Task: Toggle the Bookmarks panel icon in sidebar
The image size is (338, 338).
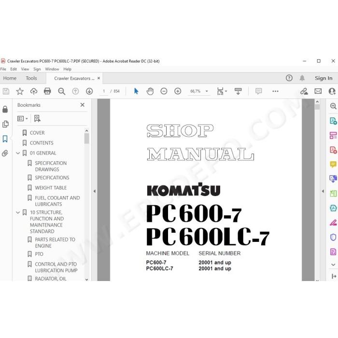Action: pyautogui.click(x=5, y=139)
